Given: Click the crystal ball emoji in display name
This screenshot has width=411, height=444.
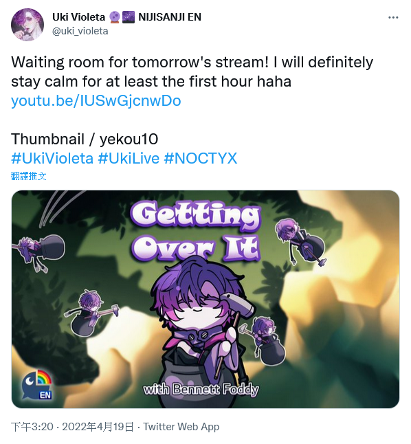Looking at the screenshot, I should (115, 17).
